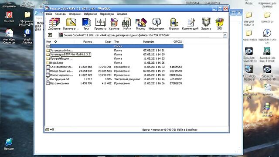Click the size value '24 653 837'
The width and height of the screenshot is (279, 157).
(x=85, y=71)
